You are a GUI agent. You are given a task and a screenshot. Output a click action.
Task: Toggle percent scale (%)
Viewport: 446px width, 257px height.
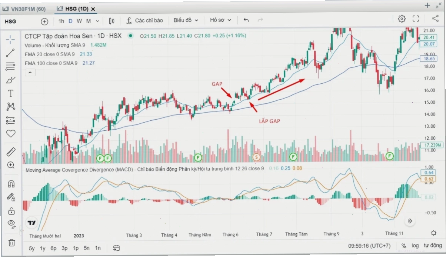point(404,246)
